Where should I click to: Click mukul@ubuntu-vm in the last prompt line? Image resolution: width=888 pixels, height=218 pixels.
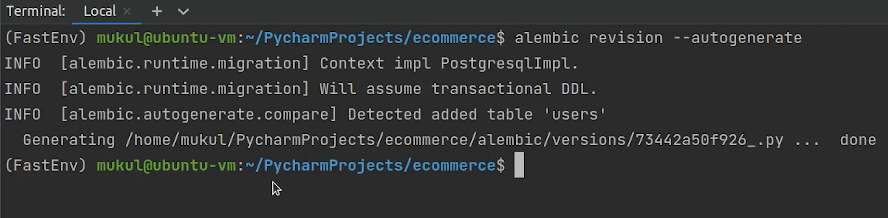(166, 165)
